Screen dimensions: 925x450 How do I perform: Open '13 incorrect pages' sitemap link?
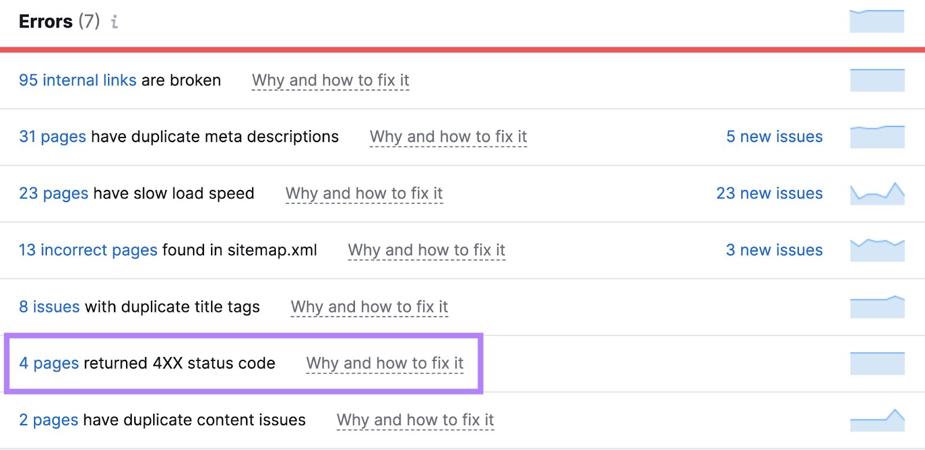coord(88,250)
